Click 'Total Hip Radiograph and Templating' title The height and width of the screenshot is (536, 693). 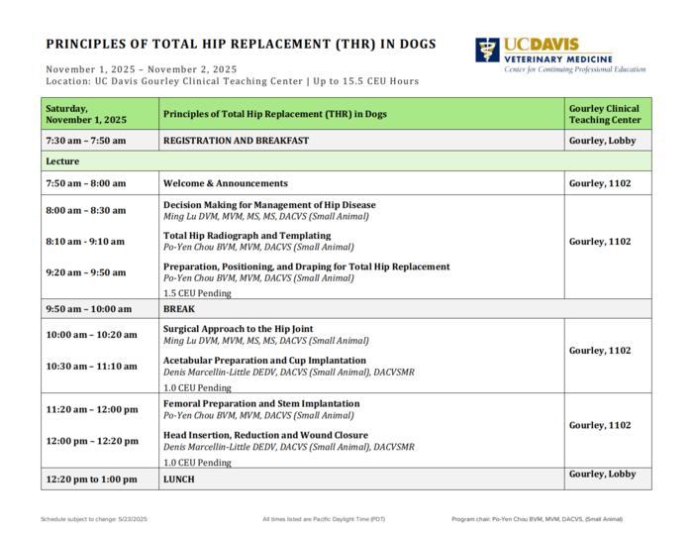(x=247, y=235)
